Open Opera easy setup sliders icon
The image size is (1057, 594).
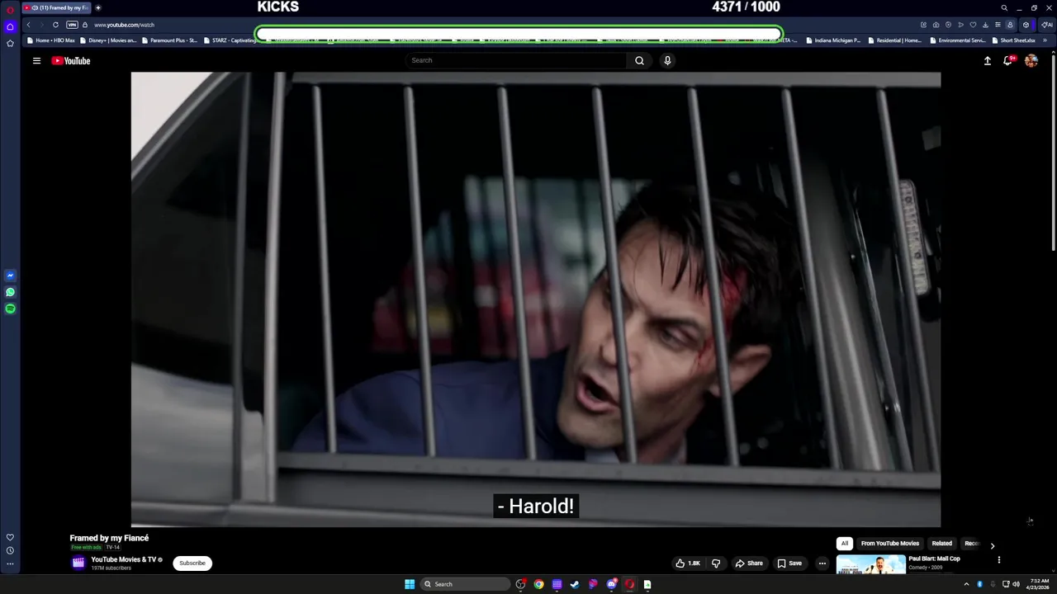coord(998,25)
